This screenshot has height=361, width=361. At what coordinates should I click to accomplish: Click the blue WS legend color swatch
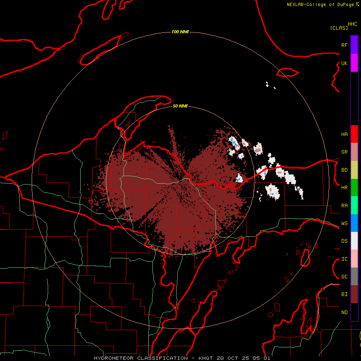pyautogui.click(x=354, y=223)
